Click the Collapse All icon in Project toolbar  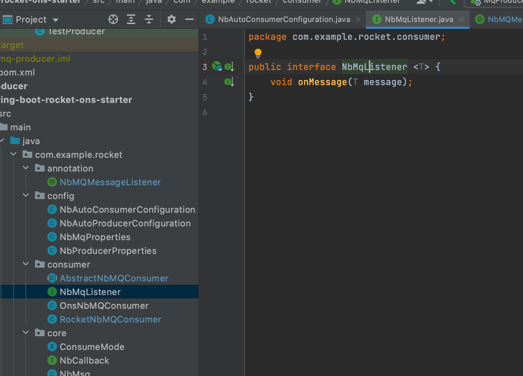click(149, 19)
